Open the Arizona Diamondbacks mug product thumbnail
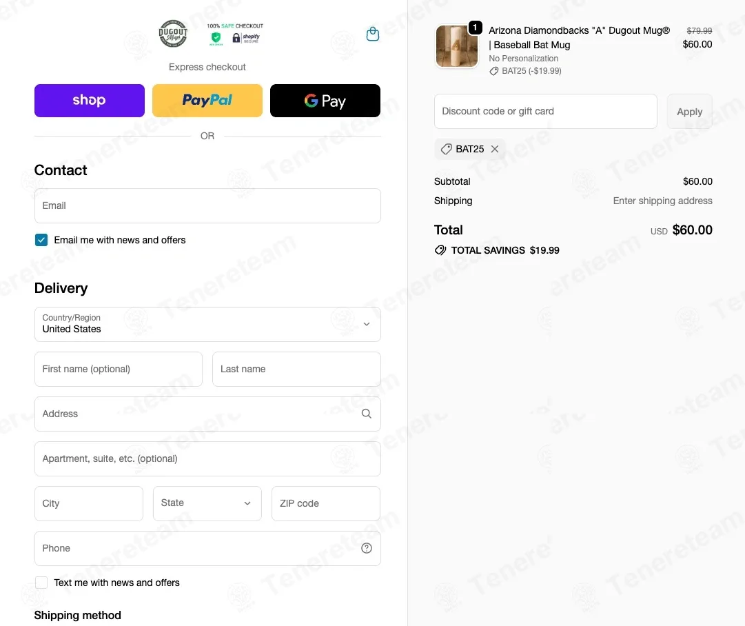Screen dimensions: 745x626 (x=457, y=46)
